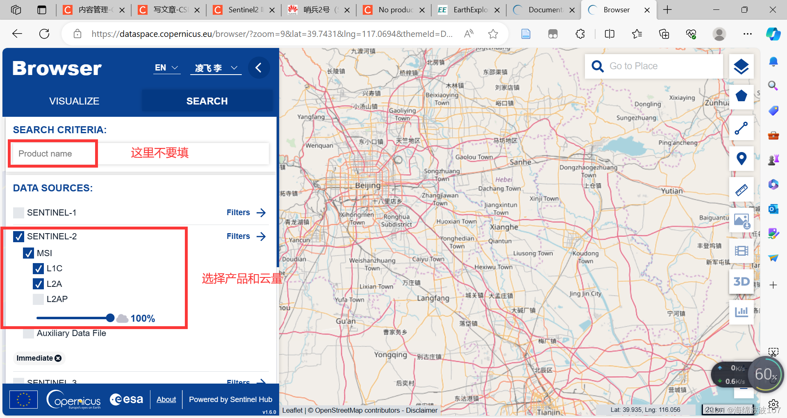The height and width of the screenshot is (418, 787).
Task: Close the Sentinel2 browser tab
Action: (272, 10)
